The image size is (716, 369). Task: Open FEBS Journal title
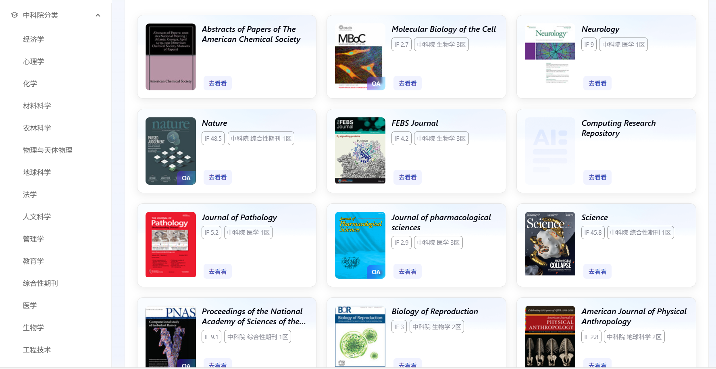pyautogui.click(x=415, y=123)
